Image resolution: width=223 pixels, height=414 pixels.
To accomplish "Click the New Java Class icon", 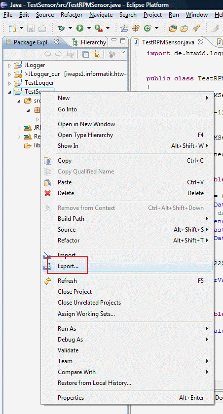I will (x=147, y=28).
